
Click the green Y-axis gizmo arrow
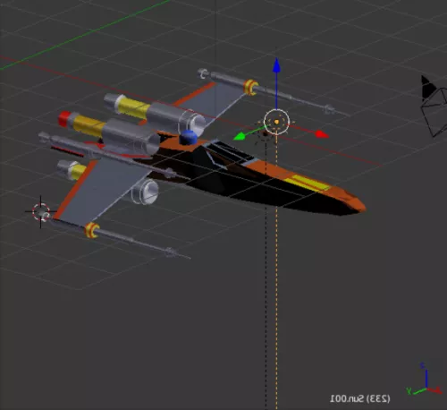[x=240, y=136]
